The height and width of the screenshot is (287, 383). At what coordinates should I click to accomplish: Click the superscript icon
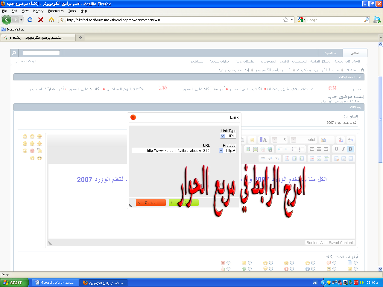pyautogui.click(x=270, y=158)
